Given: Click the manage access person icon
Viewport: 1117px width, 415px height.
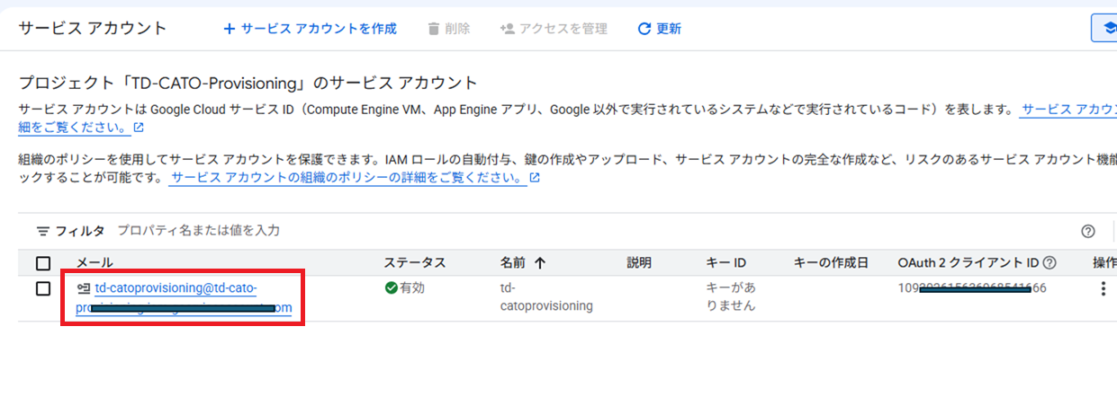Looking at the screenshot, I should click(x=507, y=29).
